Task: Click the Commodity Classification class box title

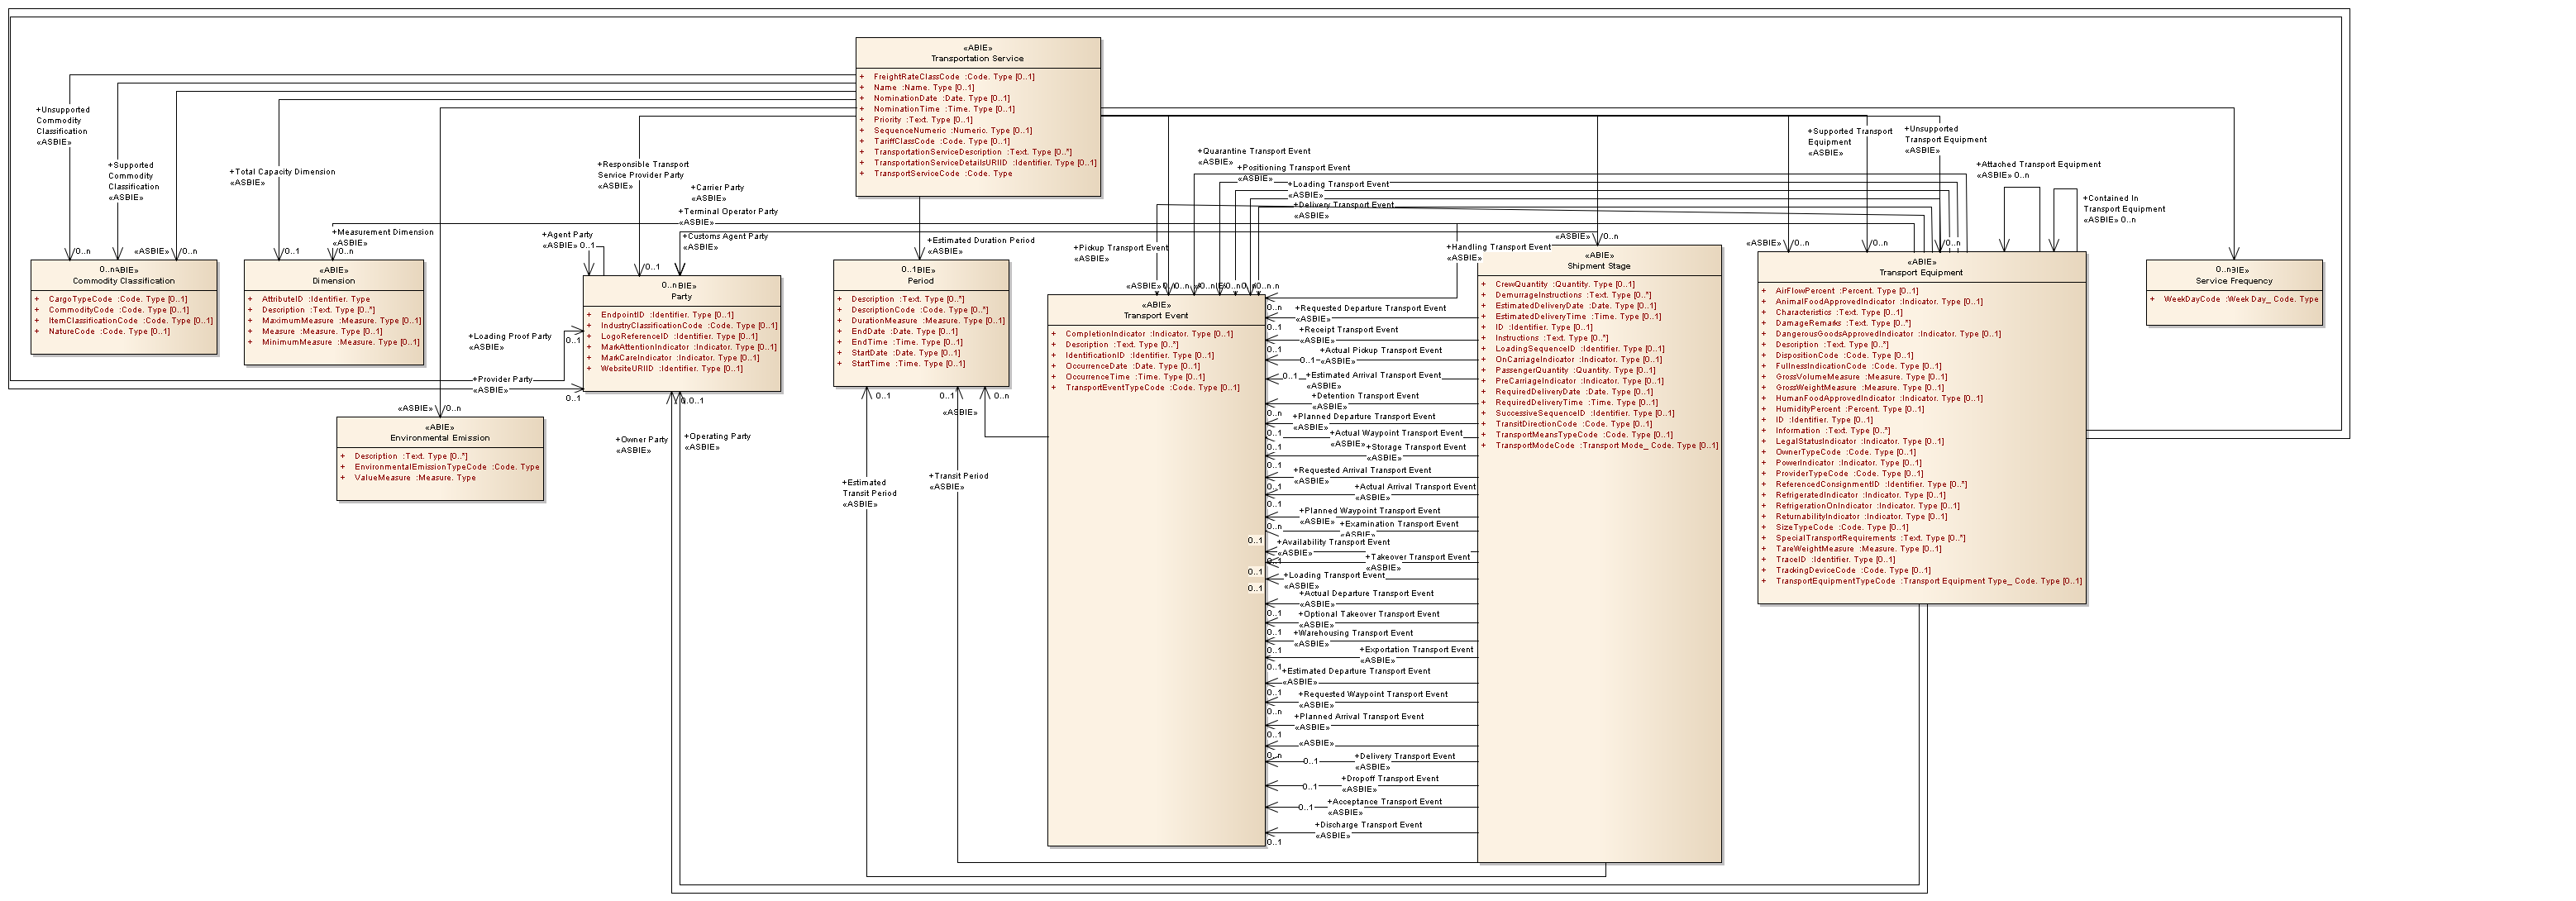Action: click(x=123, y=281)
